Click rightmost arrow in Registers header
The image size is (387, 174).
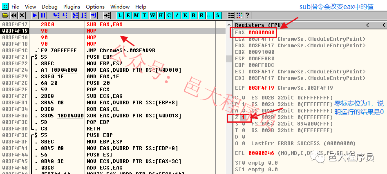pos(384,25)
